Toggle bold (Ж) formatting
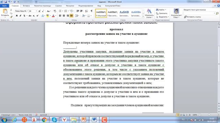 [x=17, y=16]
